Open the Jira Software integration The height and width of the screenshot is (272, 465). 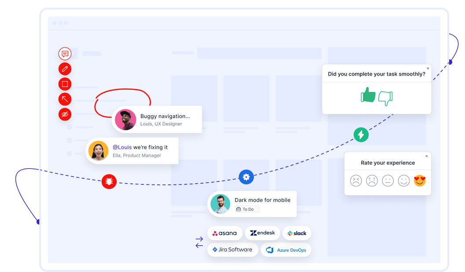(232, 249)
